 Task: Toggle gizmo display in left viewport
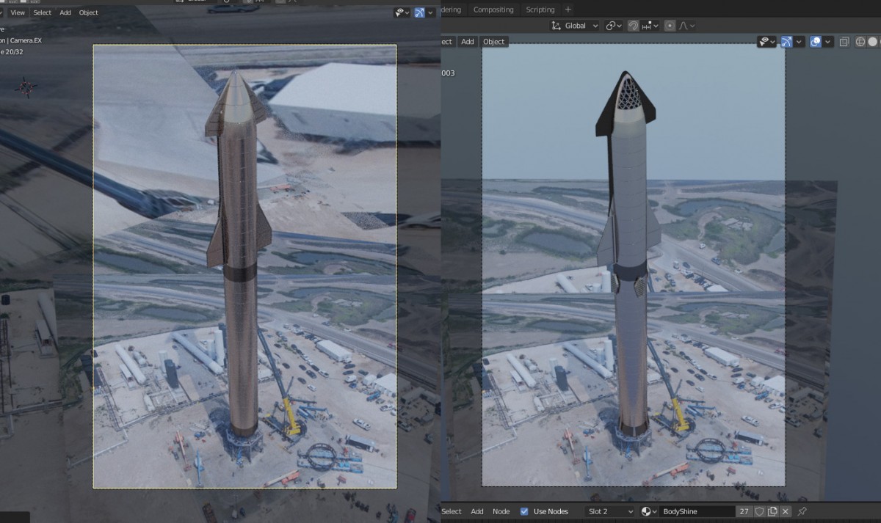(419, 12)
